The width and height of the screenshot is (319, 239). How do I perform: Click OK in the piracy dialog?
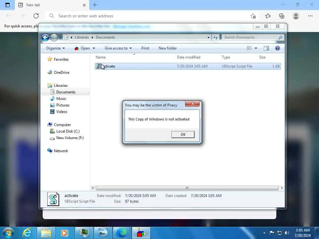pyautogui.click(x=183, y=134)
